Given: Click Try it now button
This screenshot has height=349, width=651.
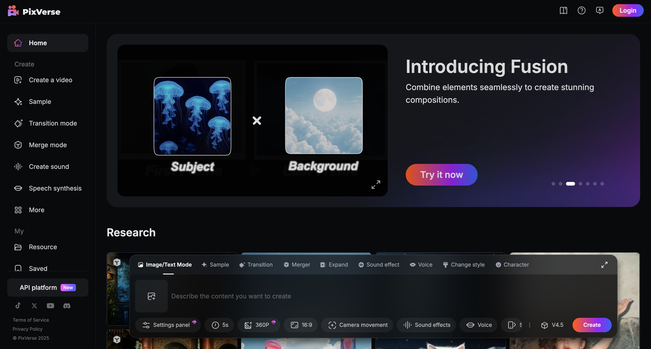Looking at the screenshot, I should (x=441, y=175).
